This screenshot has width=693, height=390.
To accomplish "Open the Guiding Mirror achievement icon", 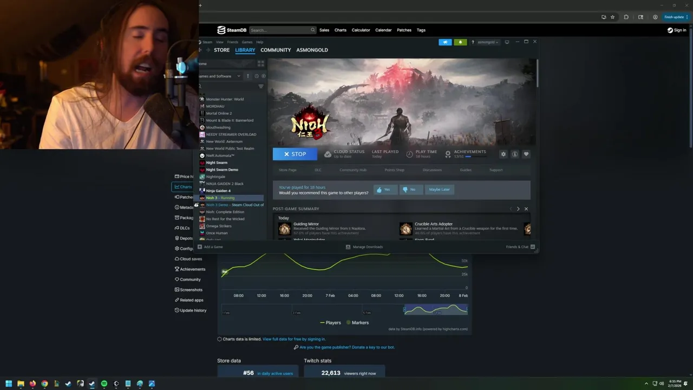I will 284,229.
